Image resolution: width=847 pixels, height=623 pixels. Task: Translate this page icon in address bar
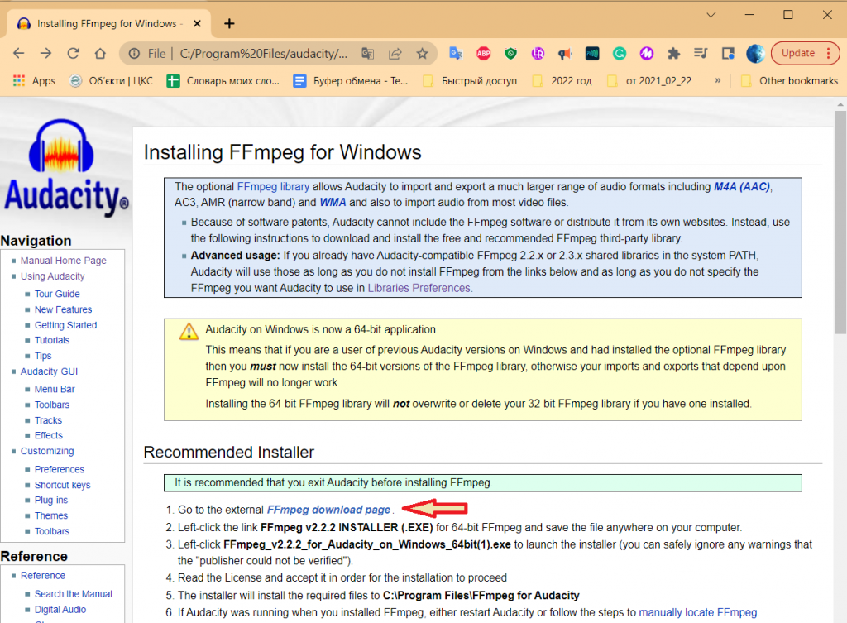368,54
